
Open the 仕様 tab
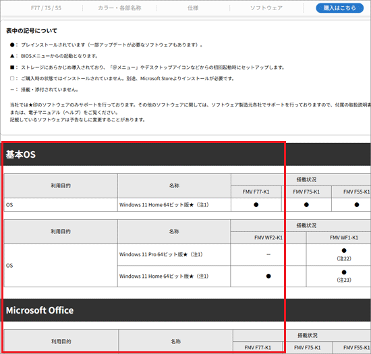point(193,8)
